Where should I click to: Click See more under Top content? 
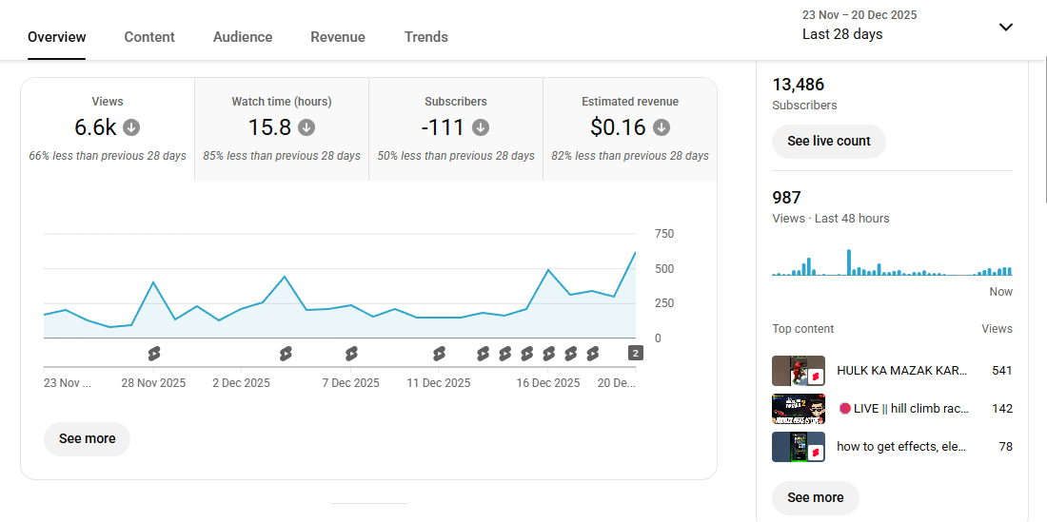tap(815, 497)
